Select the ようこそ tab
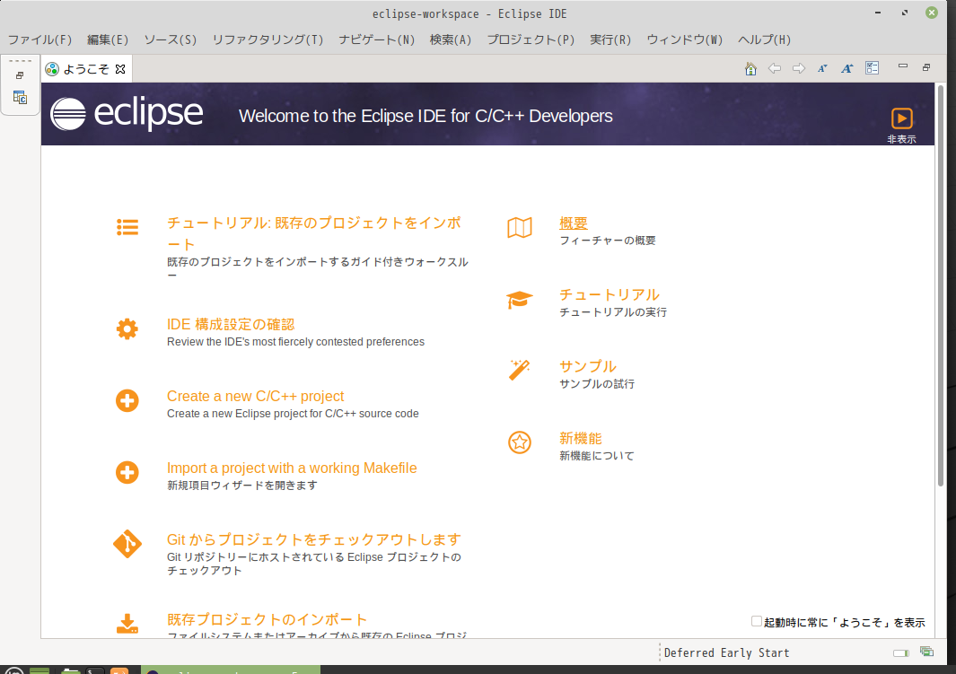Viewport: 956px width, 674px height. (86, 69)
